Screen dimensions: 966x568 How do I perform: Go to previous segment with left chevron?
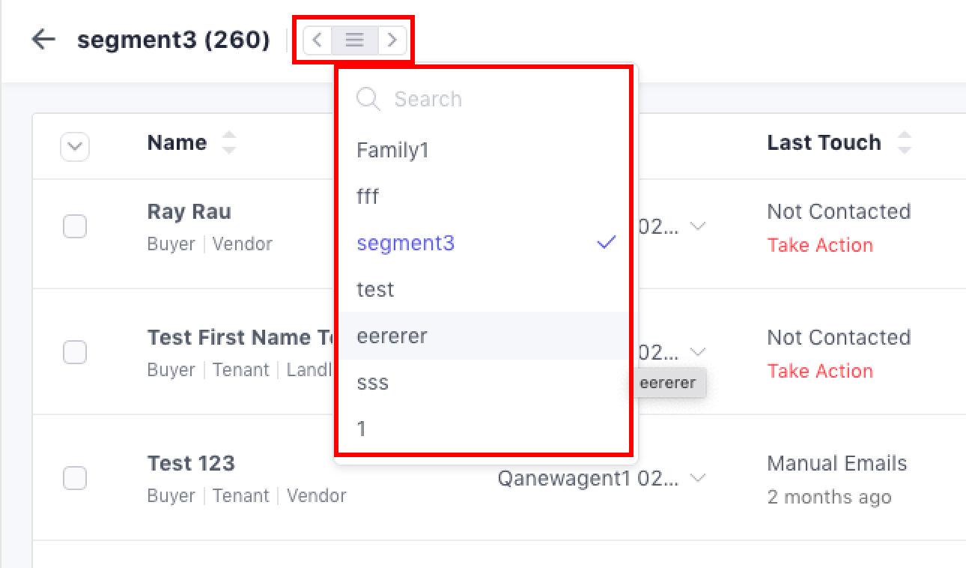pyautogui.click(x=318, y=40)
